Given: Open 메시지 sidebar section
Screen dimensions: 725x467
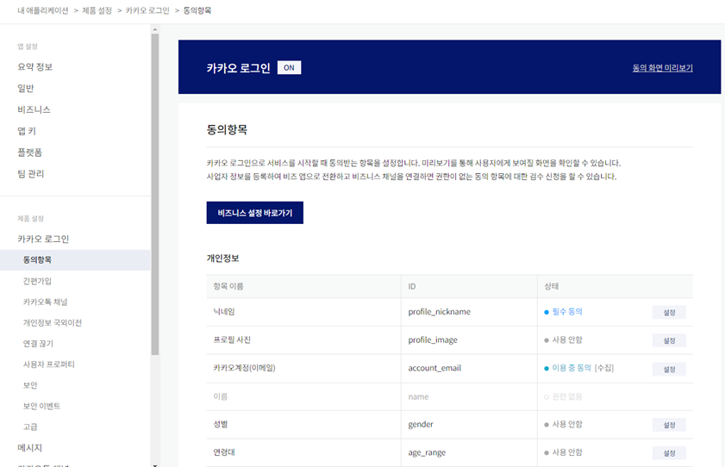Looking at the screenshot, I should pyautogui.click(x=30, y=447).
